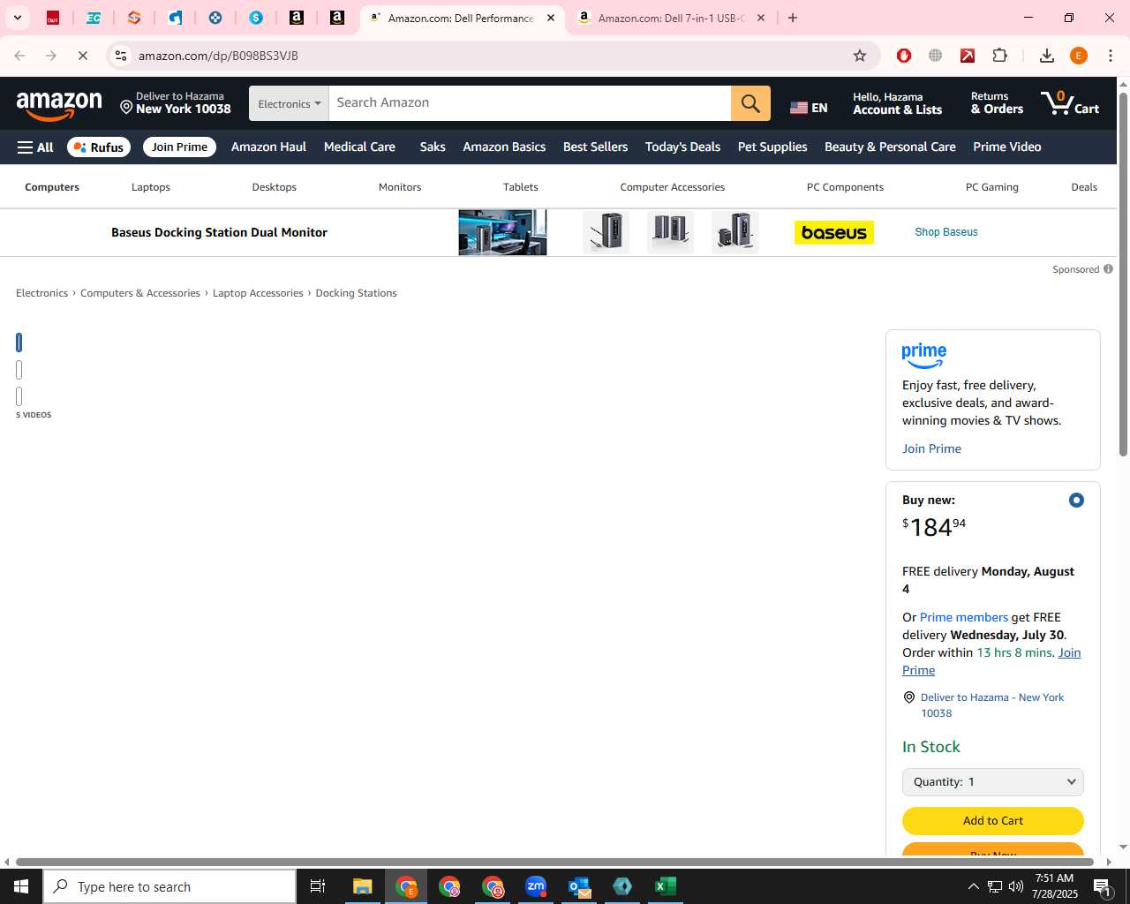Open the Chrome downloads icon

[x=1046, y=56]
